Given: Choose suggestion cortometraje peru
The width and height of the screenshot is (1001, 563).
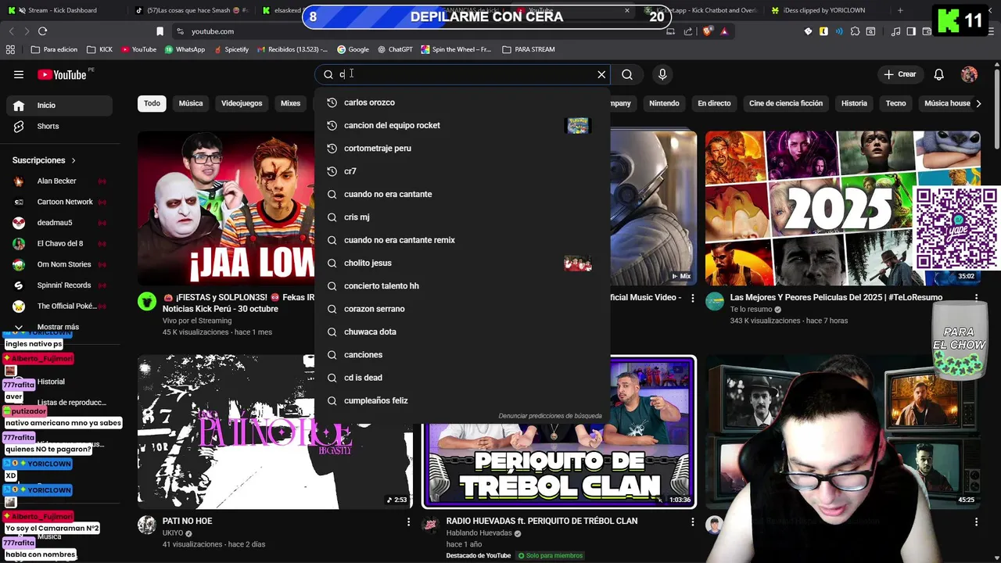Looking at the screenshot, I should click(461, 148).
